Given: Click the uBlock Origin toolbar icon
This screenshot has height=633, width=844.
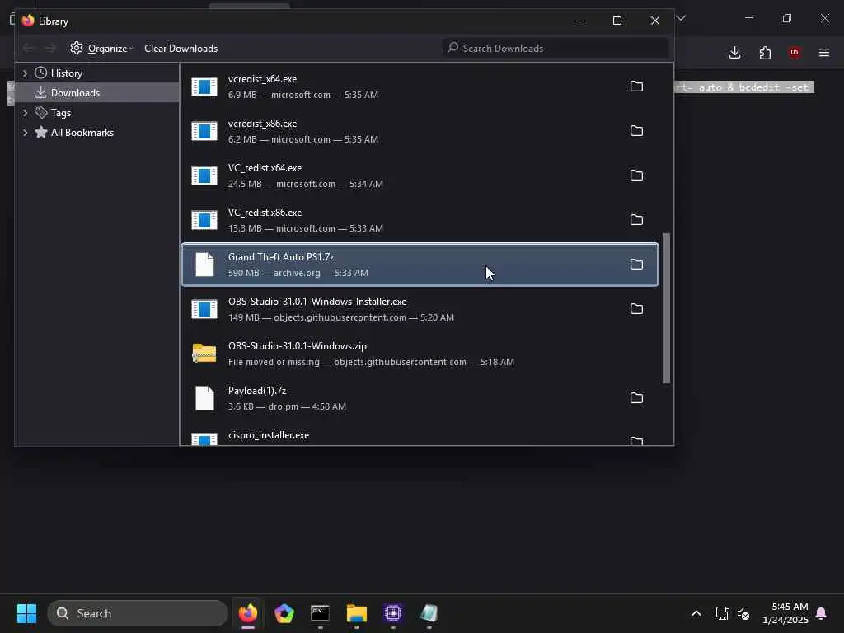Looking at the screenshot, I should [795, 52].
